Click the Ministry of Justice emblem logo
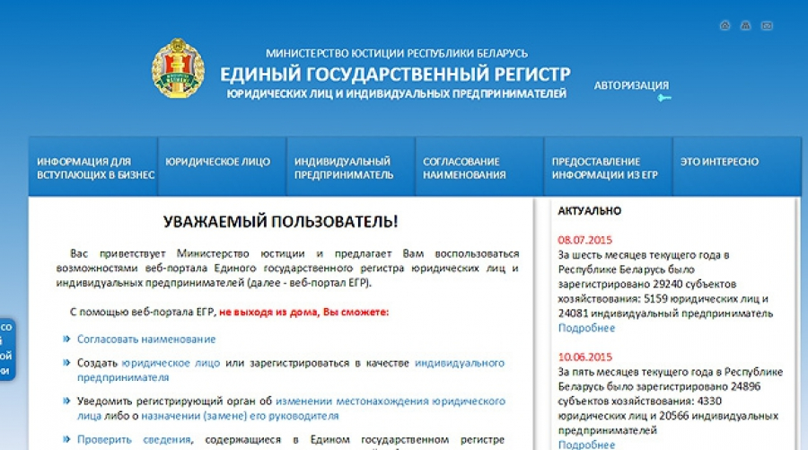The image size is (808, 450). pos(178,67)
